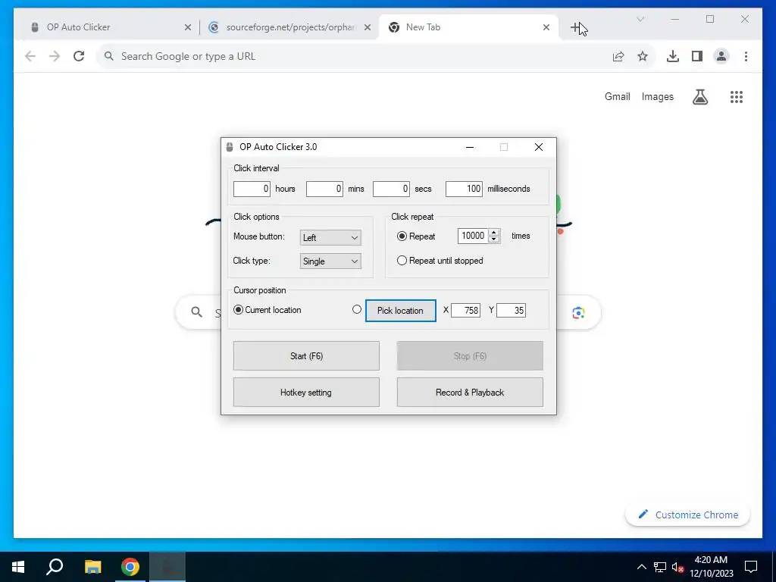This screenshot has height=582, width=776.
Task: Click the Start (F6) button
Action: click(306, 356)
